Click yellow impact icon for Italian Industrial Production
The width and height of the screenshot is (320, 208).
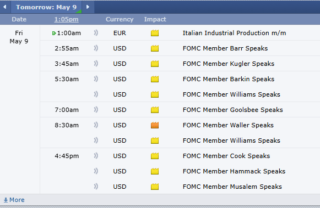coord(155,33)
